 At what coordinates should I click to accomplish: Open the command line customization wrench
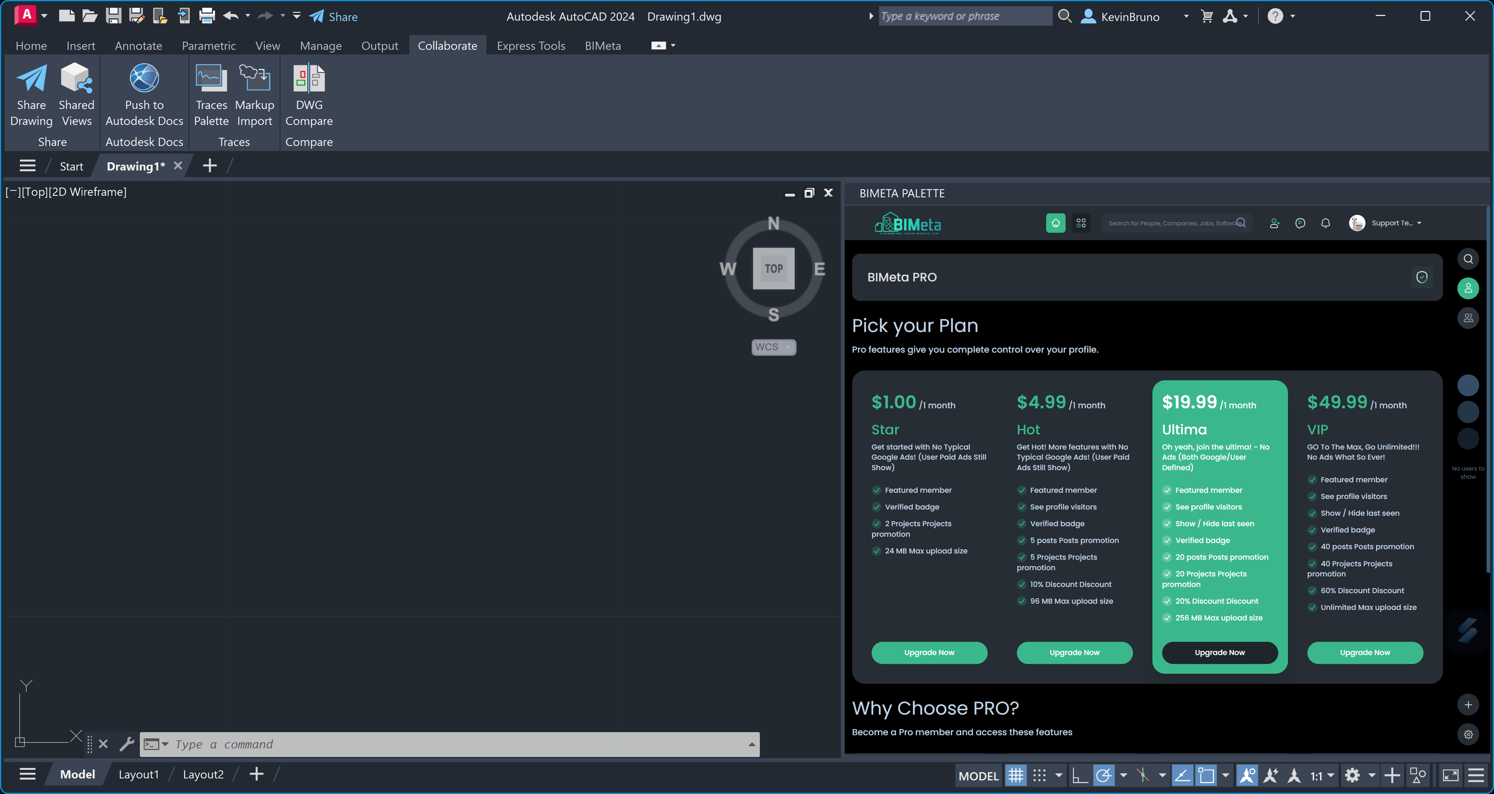[127, 743]
